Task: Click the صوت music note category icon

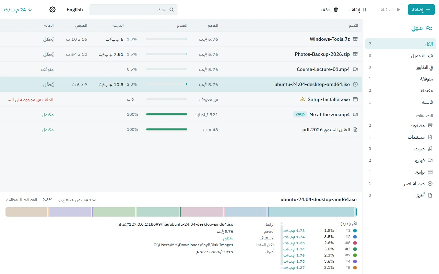Action: [x=430, y=149]
